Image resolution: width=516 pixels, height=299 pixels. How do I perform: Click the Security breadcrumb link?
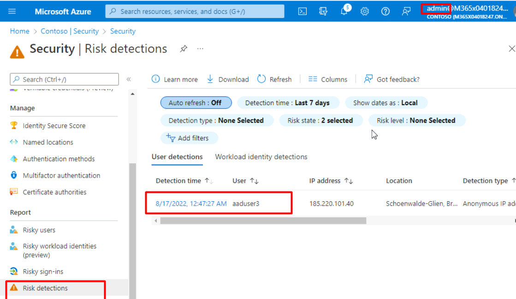[123, 31]
